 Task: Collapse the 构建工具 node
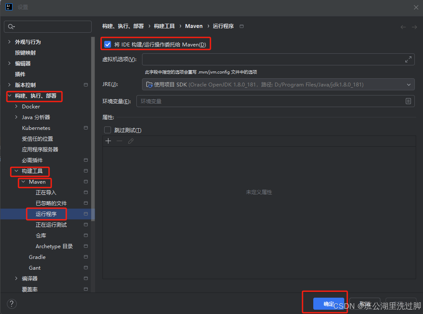coord(16,171)
